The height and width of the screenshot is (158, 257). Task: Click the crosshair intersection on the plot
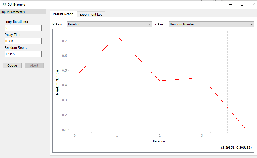[228, 99]
